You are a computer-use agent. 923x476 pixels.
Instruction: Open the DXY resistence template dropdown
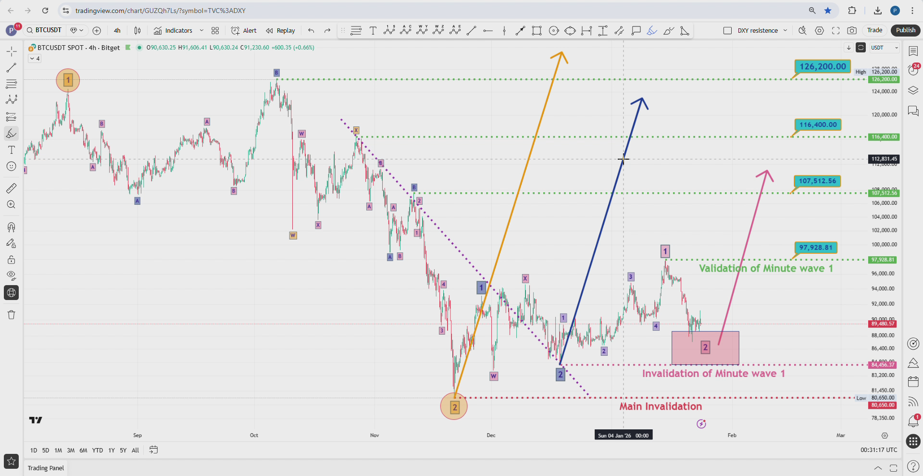tap(786, 30)
